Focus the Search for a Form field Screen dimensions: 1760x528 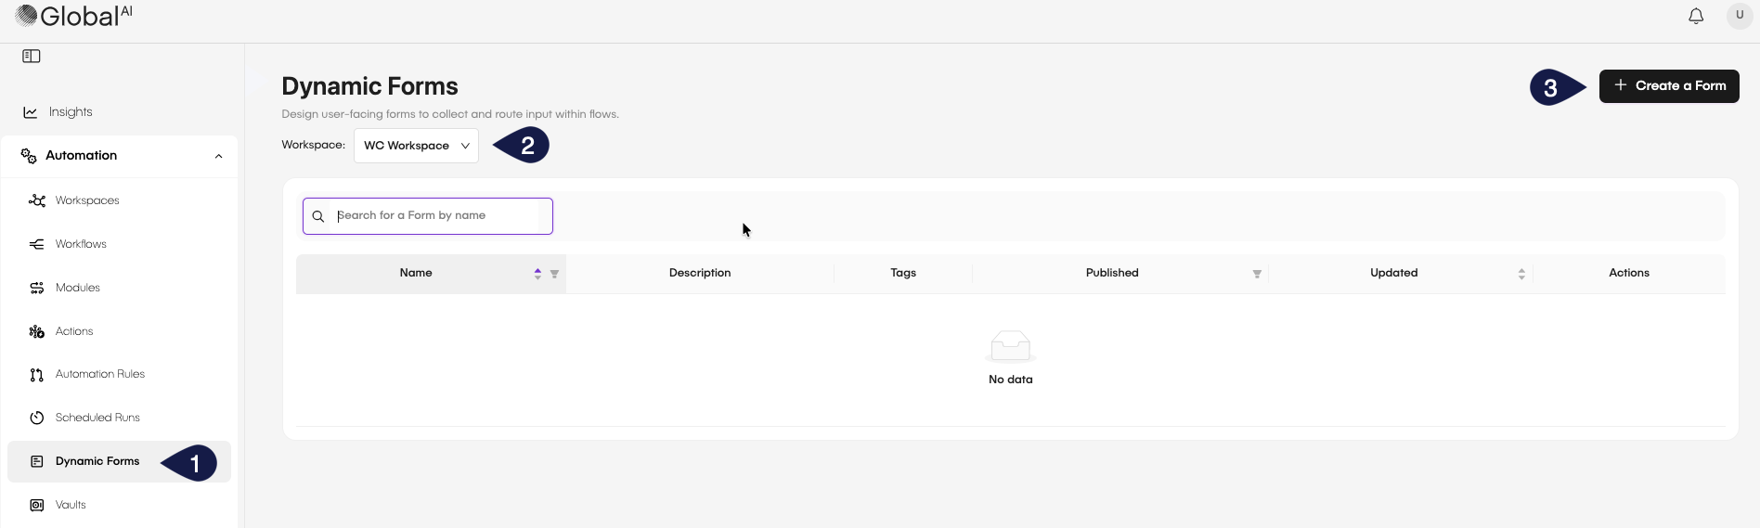tap(436, 216)
